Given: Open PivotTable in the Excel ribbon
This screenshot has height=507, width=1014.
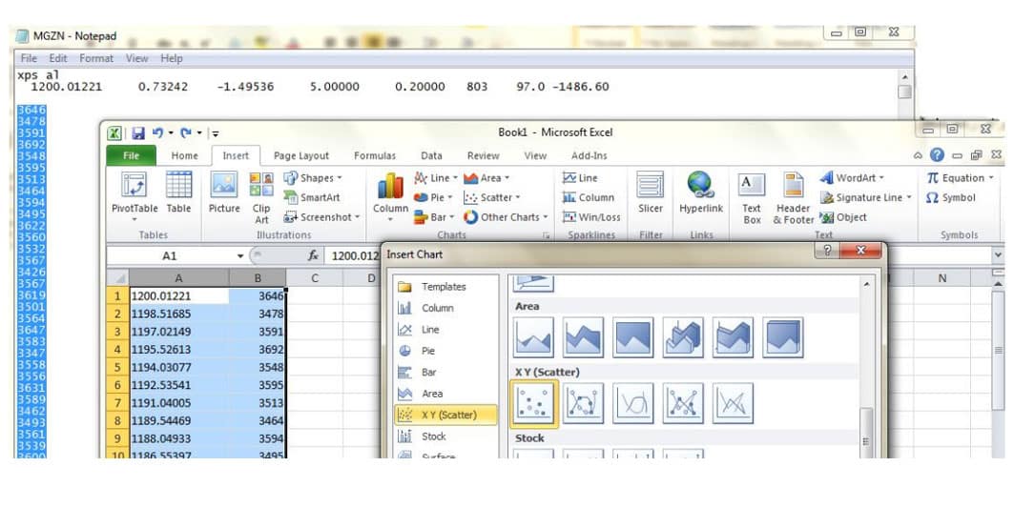Looking at the screenshot, I should 135,195.
